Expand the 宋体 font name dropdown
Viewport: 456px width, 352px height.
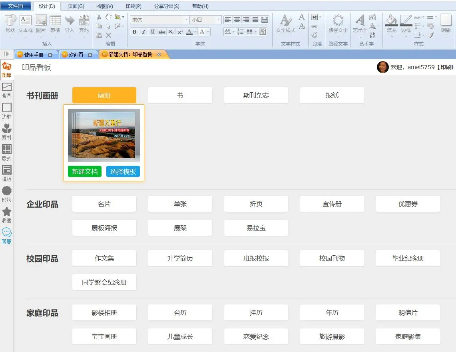pyautogui.click(x=186, y=20)
